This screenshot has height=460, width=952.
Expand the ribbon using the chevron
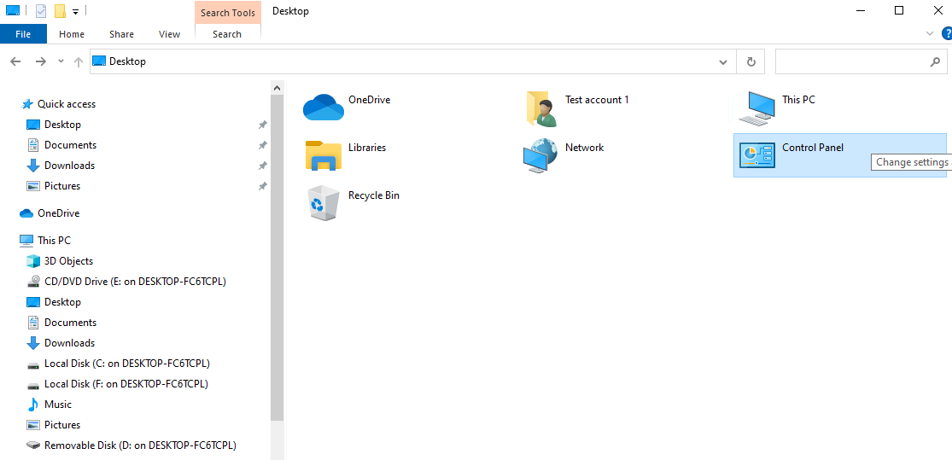click(930, 33)
